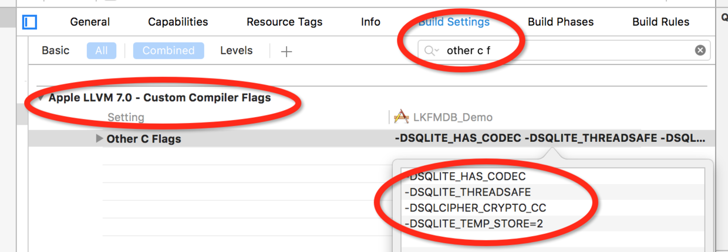Collapse Apple LLVM 7.0 Custom Compiler Flags section
728x252 pixels.
click(41, 98)
